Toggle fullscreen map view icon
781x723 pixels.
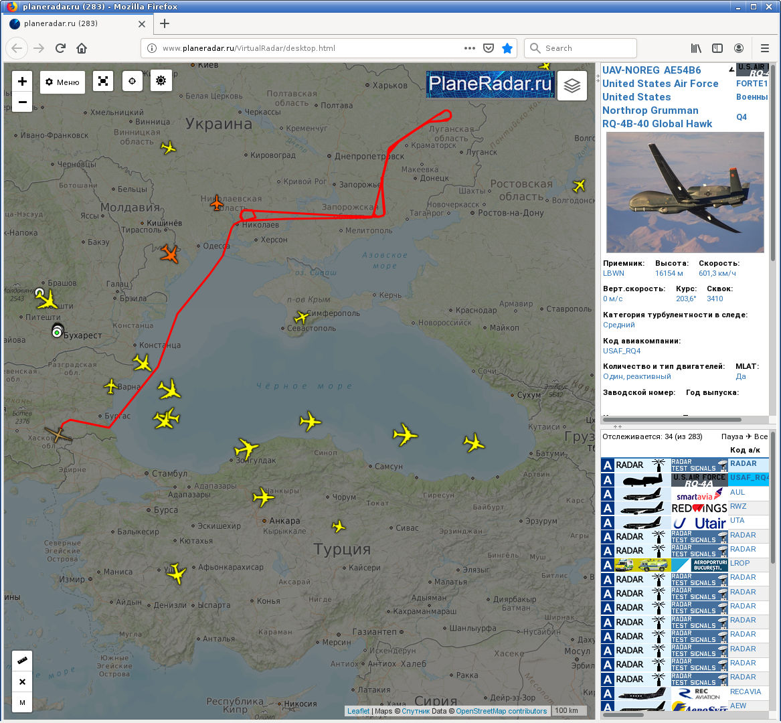pos(103,81)
